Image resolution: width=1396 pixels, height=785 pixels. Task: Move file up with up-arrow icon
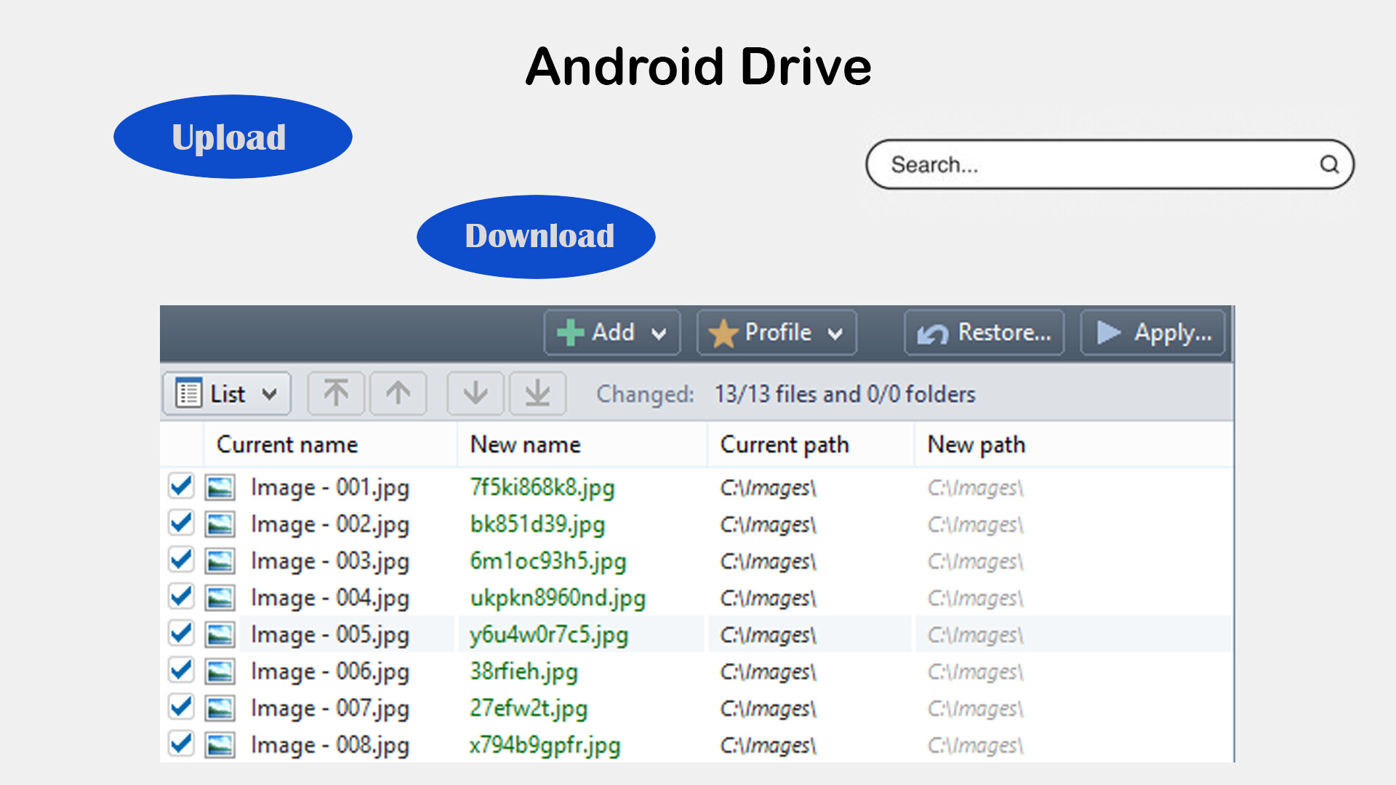coord(398,393)
